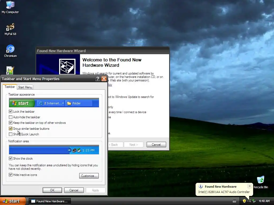Click the help question mark in Taskbar Properties
Image resolution: width=274 pixels, height=205 pixels.
pyautogui.click(x=98, y=79)
